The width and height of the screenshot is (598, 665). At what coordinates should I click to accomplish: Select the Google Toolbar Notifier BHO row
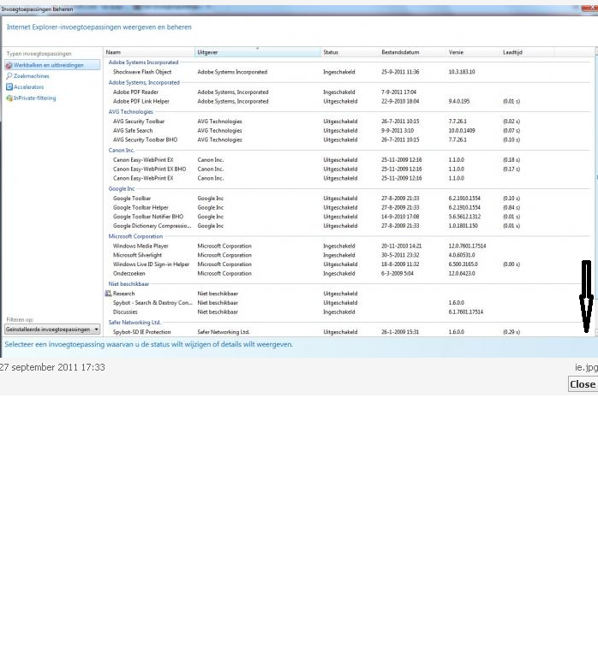tap(348, 217)
